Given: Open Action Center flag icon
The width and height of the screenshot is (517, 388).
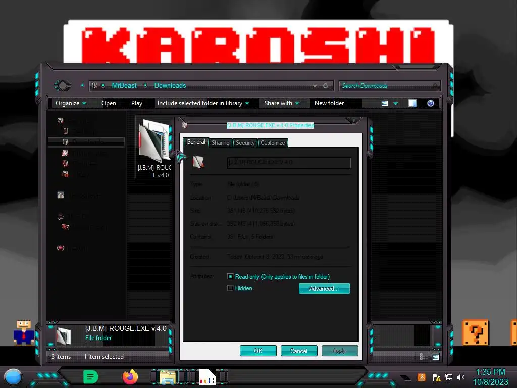Looking at the screenshot, I should coord(437,377).
